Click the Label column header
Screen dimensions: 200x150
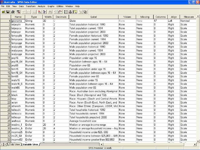pos(94,17)
